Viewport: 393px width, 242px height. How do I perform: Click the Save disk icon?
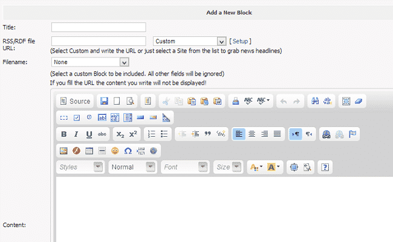(104, 101)
